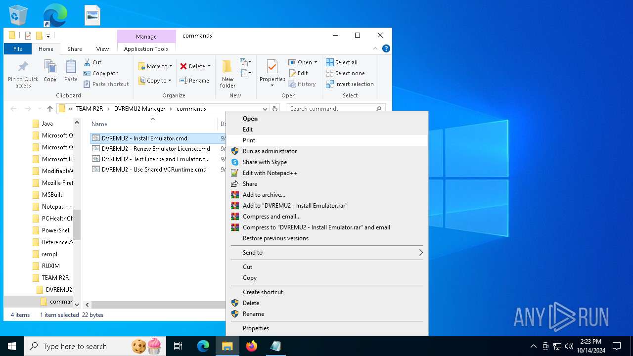This screenshot has width=633, height=356.
Task: Expand the Properties dropdown arrow
Action: pos(272,86)
